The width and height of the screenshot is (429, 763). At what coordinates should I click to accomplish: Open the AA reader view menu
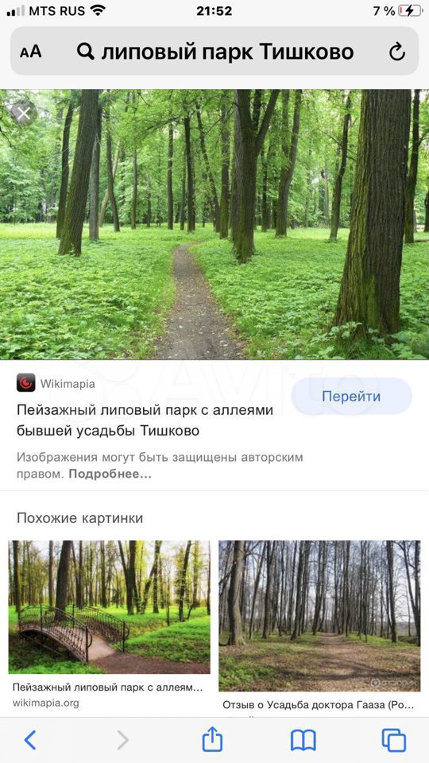[x=31, y=52]
